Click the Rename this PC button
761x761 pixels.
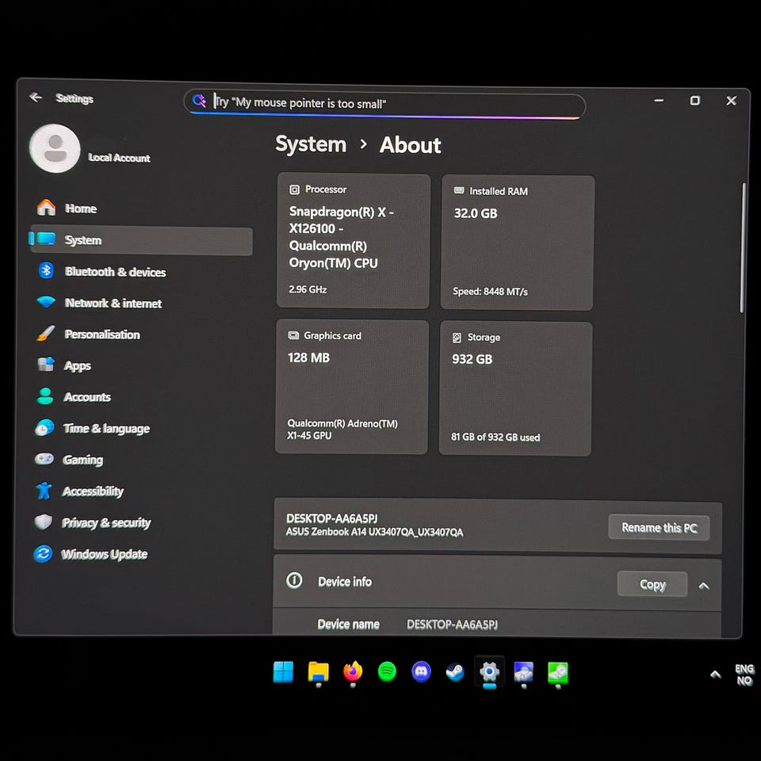[659, 528]
